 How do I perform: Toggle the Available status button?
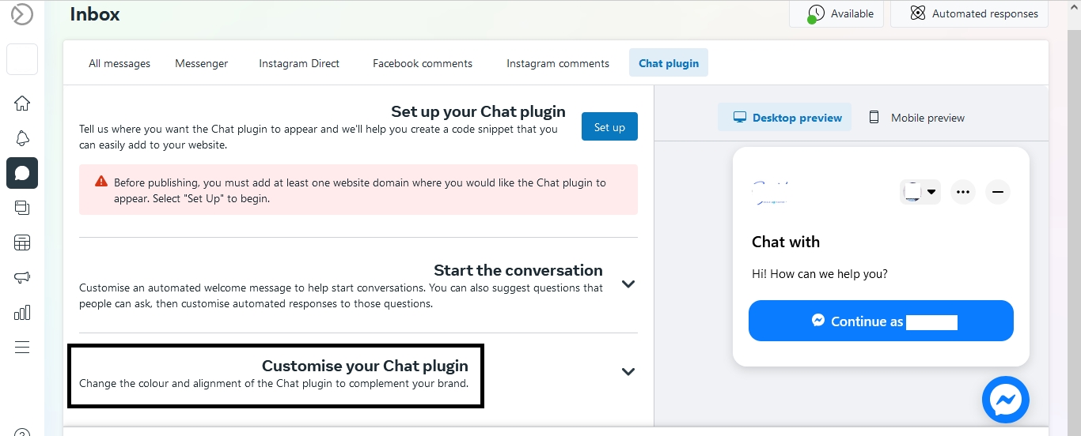tap(836, 13)
